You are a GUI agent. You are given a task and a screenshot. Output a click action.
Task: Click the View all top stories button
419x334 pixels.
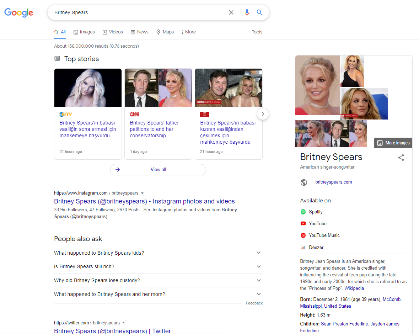pos(158,170)
